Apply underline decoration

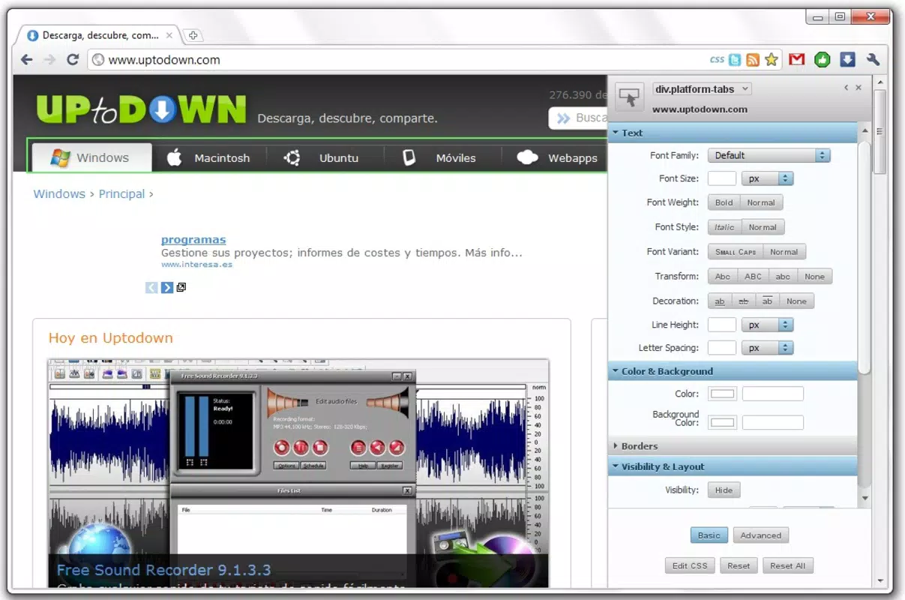point(720,301)
